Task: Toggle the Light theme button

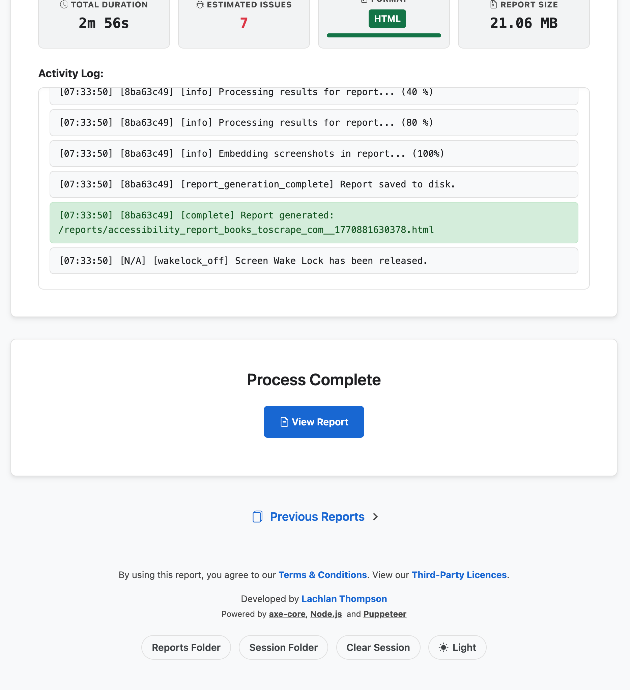Action: pos(457,648)
